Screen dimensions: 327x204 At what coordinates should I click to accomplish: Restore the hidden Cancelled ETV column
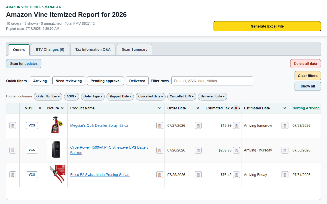pyautogui.click(x=182, y=96)
